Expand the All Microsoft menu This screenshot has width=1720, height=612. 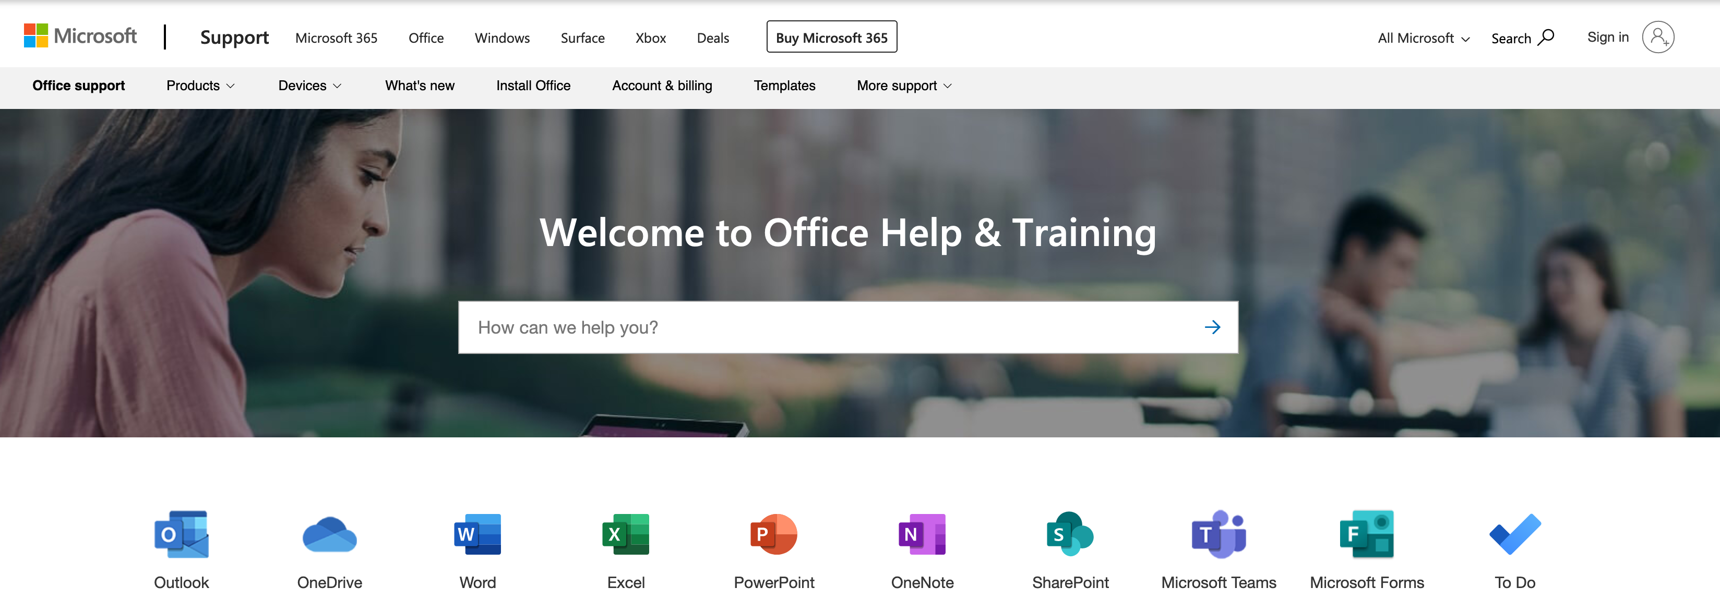click(x=1424, y=38)
